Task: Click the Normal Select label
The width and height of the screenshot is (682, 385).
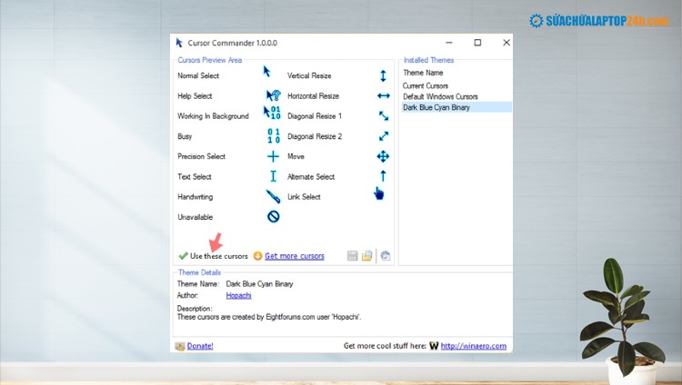Action: click(198, 75)
